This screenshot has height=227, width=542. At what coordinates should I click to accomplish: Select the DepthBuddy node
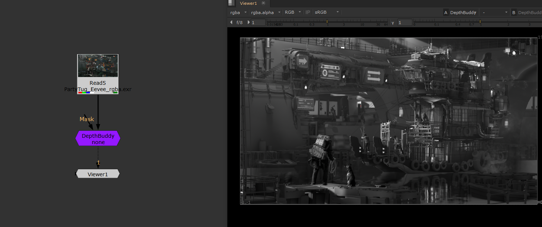coord(98,138)
